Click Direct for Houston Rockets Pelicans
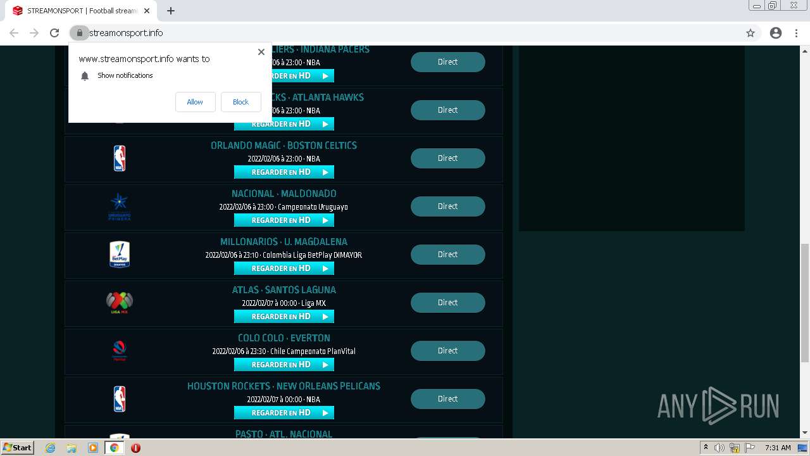This screenshot has width=810, height=456. [x=447, y=399]
